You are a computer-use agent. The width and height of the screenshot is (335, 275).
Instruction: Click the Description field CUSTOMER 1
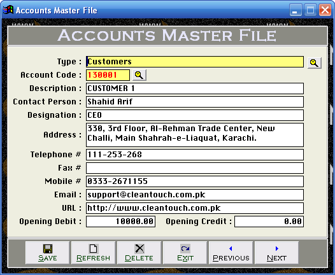(x=195, y=88)
